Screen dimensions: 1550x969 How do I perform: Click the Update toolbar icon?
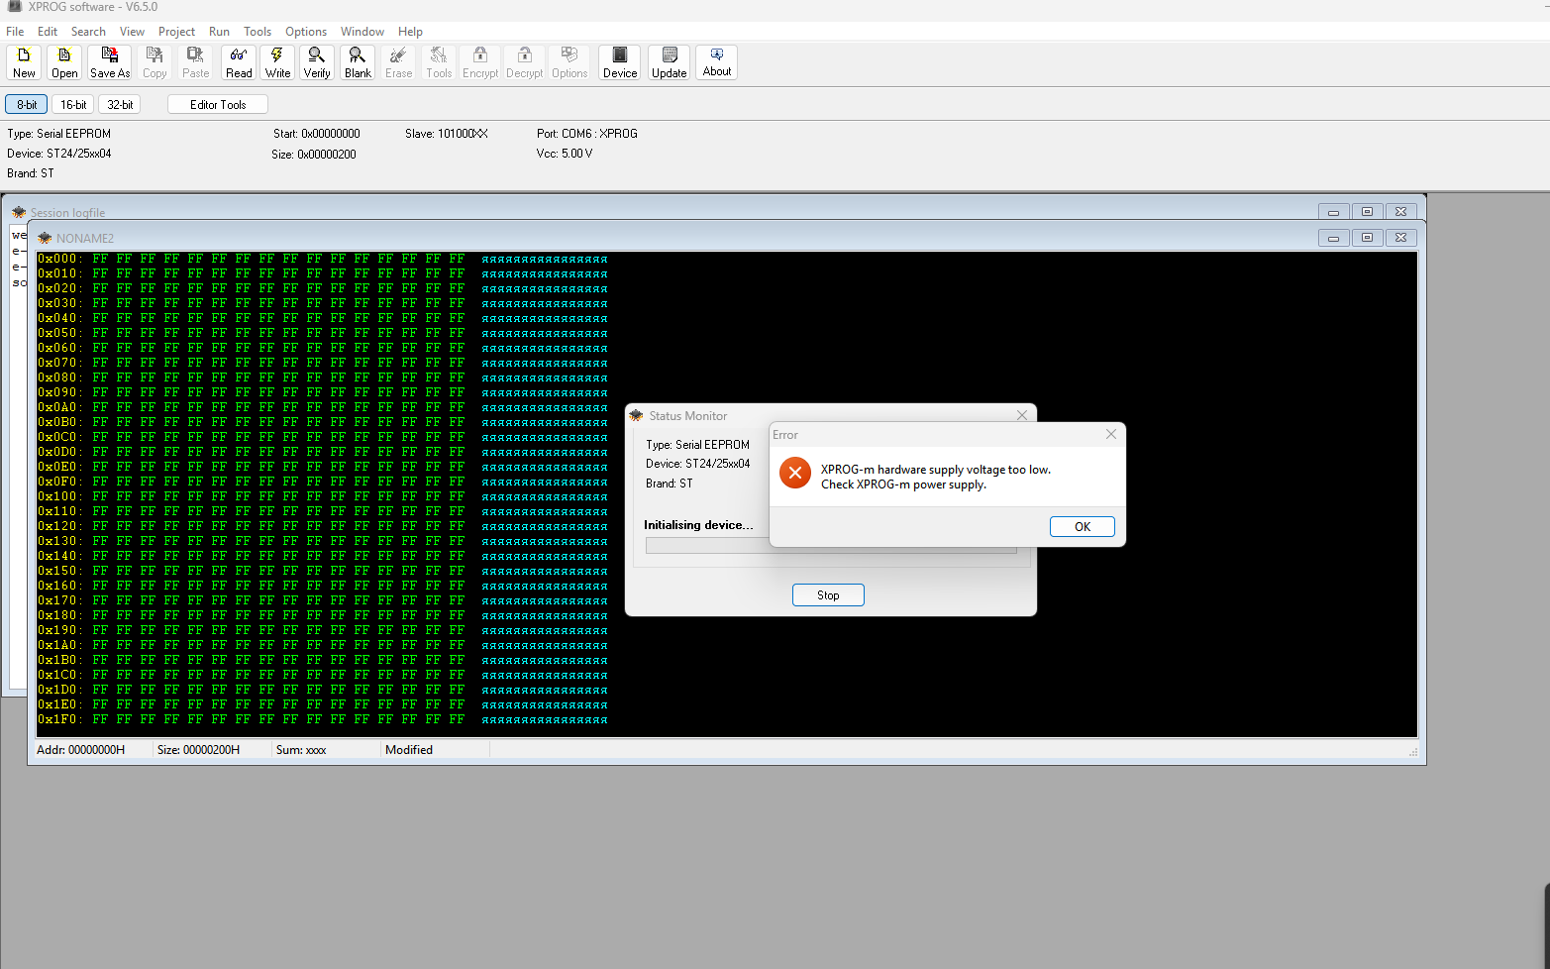tap(669, 62)
